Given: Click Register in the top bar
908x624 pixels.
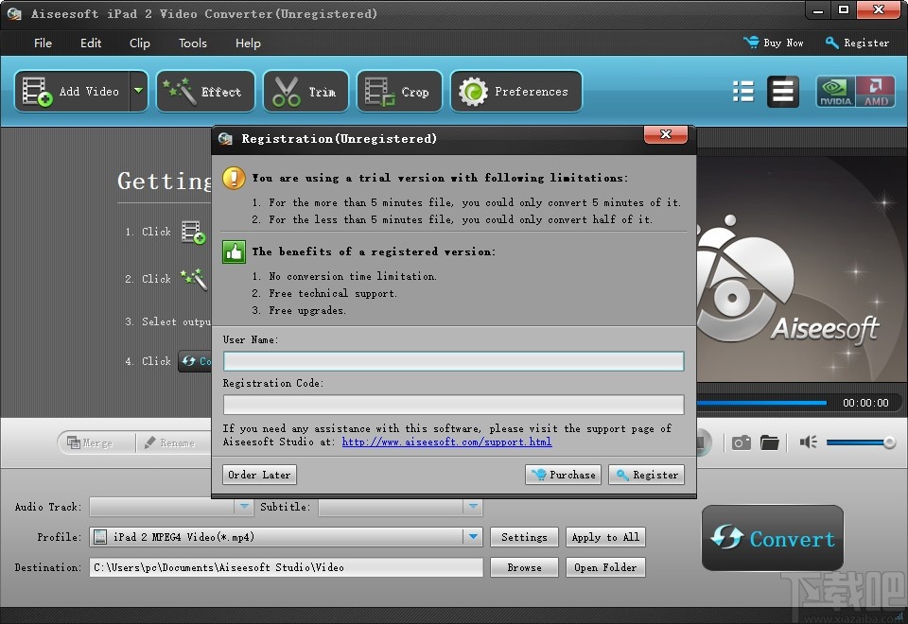Looking at the screenshot, I should point(858,43).
